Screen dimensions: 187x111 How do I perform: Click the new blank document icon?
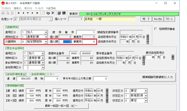point(43,13)
